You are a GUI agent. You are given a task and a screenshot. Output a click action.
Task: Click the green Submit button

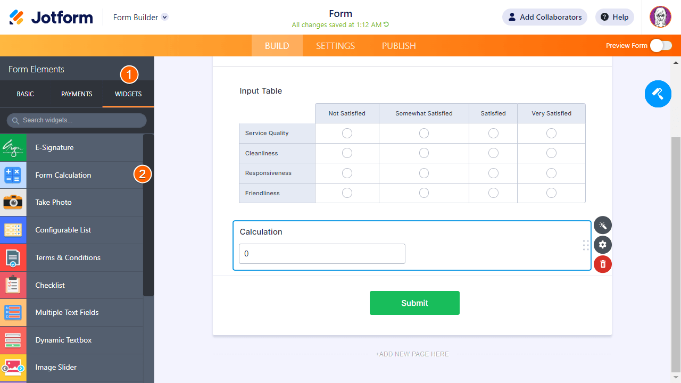pyautogui.click(x=414, y=303)
